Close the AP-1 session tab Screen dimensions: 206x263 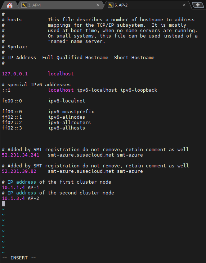coord(98,5)
